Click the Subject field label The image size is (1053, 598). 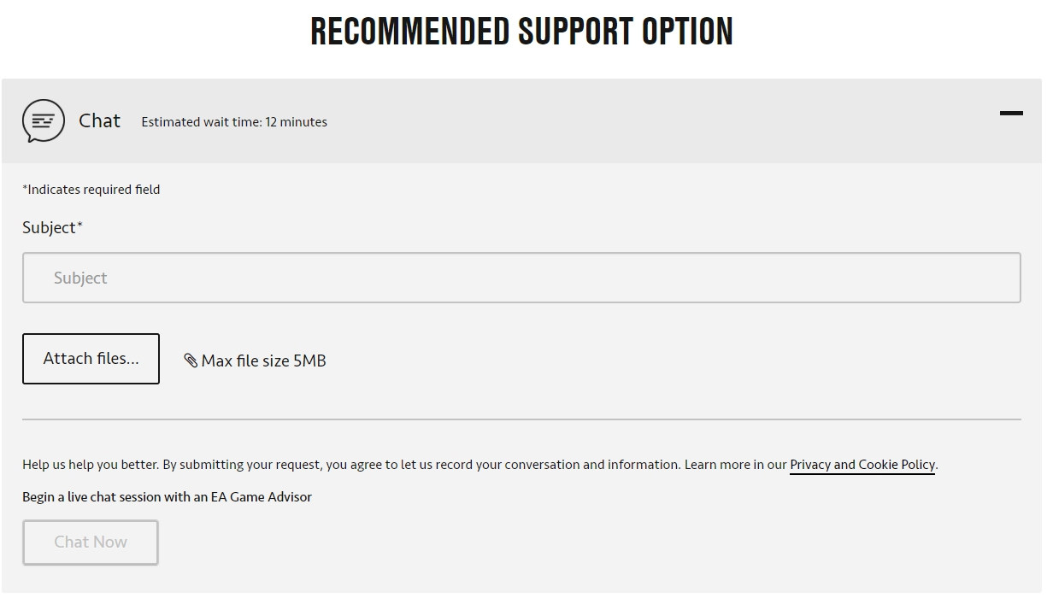pyautogui.click(x=49, y=227)
